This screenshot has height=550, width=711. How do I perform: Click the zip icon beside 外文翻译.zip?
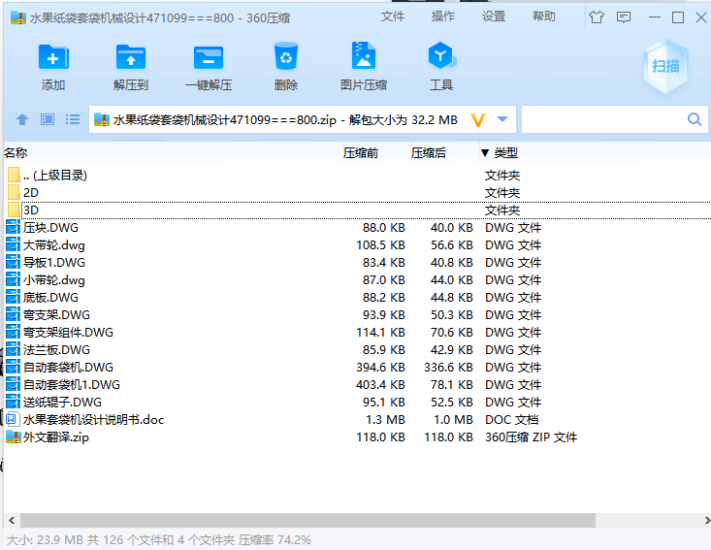click(x=14, y=437)
